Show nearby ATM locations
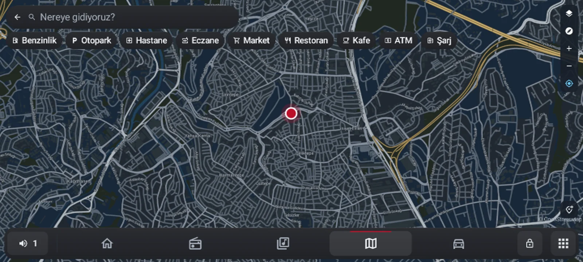This screenshot has height=262, width=583. tap(399, 40)
